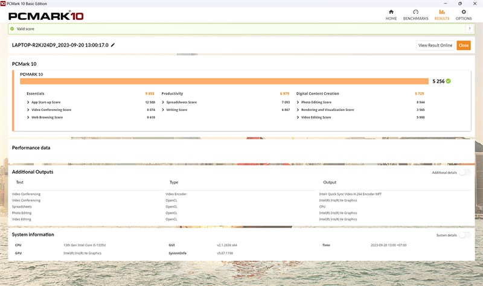Click the horizontal scroll indicator below result name
Viewport: 483px width, 286px height.
pyautogui.click(x=187, y=54)
